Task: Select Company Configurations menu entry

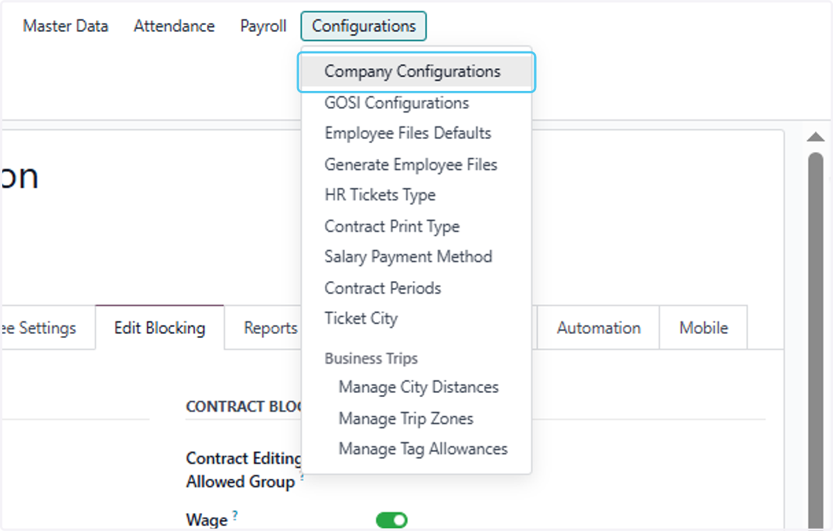Action: [x=416, y=71]
